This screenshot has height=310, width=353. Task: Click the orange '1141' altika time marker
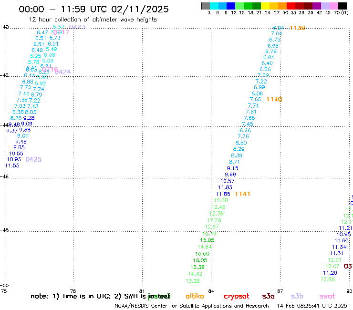(242, 194)
